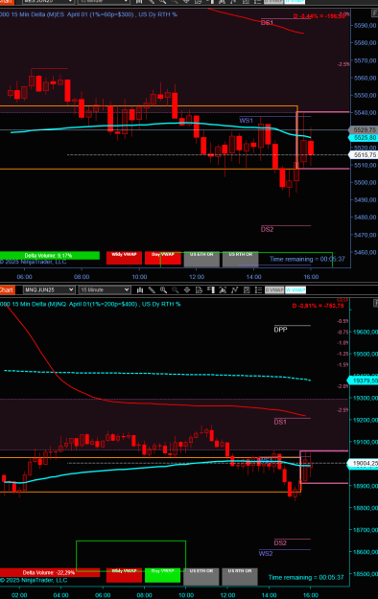Screen dimensions: 378x599
Task: Toggle Chart Trader icon in MNQ toolbar
Action: pyautogui.click(x=211, y=290)
